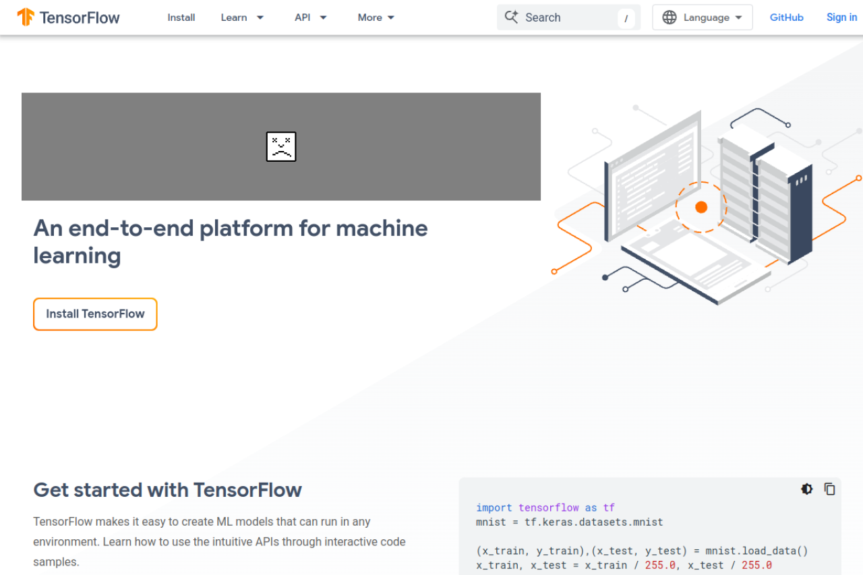Viewport: 863px width, 575px height.
Task: Click the 'x_train / 255.0' code line
Action: tap(624, 565)
